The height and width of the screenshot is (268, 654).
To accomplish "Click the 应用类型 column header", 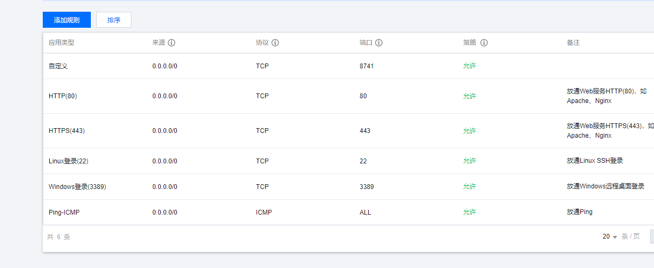I will pyautogui.click(x=61, y=43).
